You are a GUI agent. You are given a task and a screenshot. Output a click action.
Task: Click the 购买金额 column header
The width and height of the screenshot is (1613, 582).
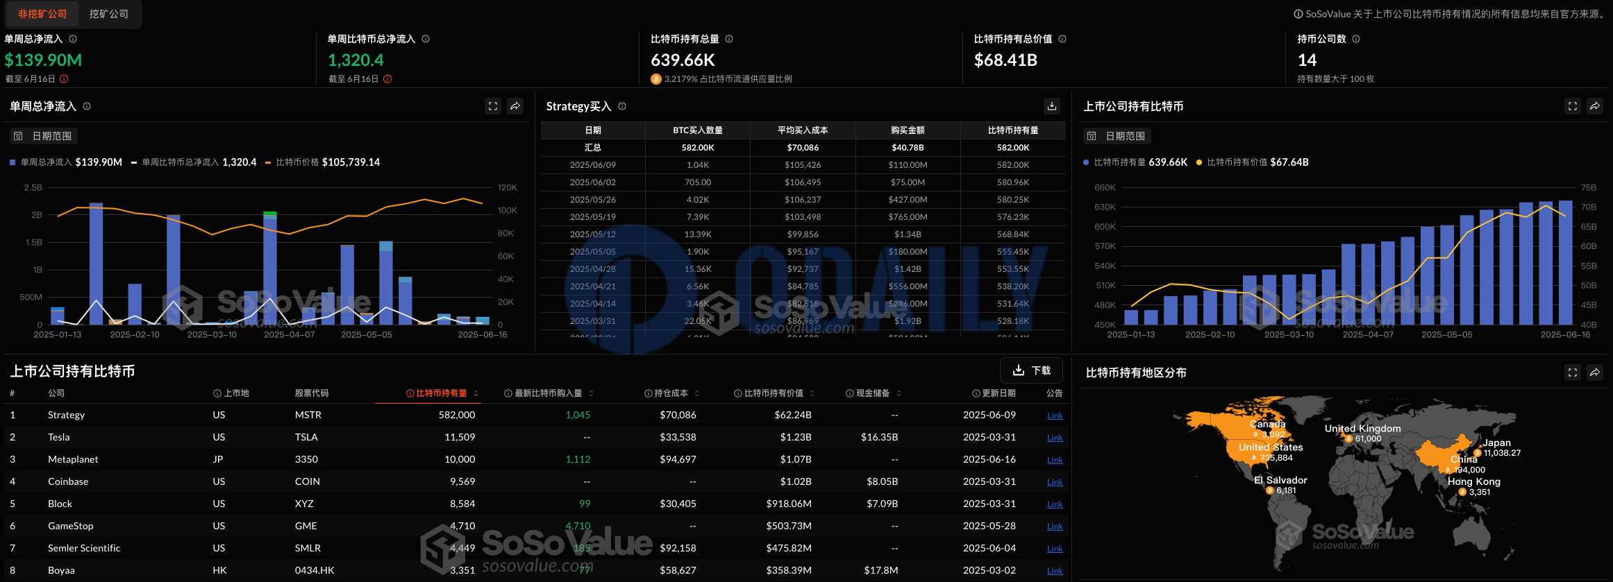coord(908,130)
